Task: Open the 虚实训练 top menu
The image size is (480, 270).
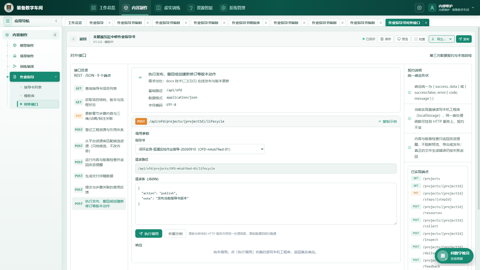Action: click(168, 8)
